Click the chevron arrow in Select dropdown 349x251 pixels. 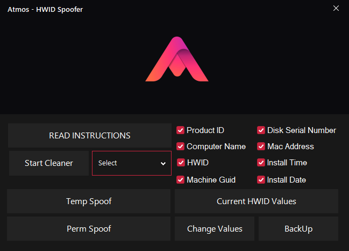coord(163,164)
